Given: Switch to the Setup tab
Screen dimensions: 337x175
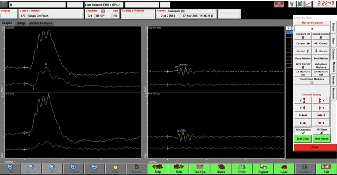Looking at the screenshot, I should pyautogui.click(x=21, y=23).
